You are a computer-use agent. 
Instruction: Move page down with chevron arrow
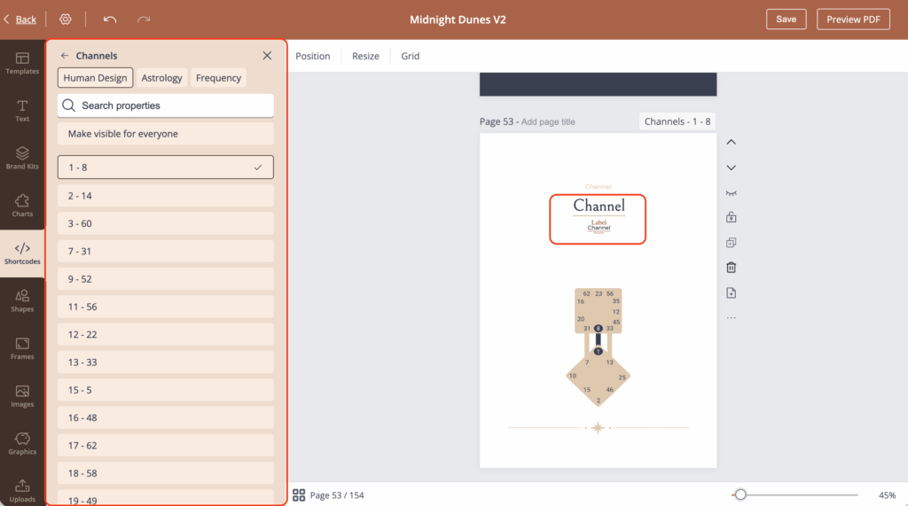[732, 167]
